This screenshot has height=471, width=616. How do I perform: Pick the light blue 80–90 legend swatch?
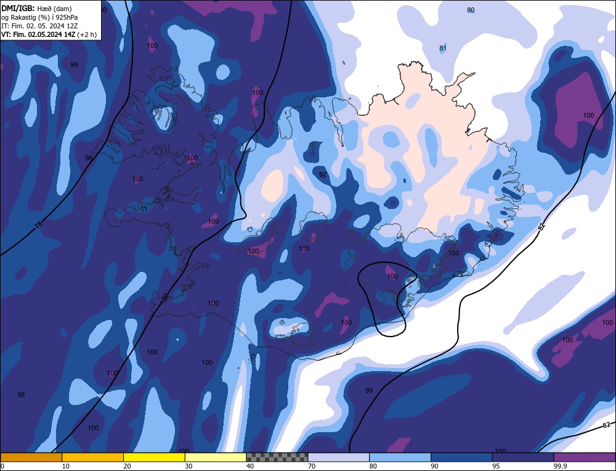click(x=400, y=457)
